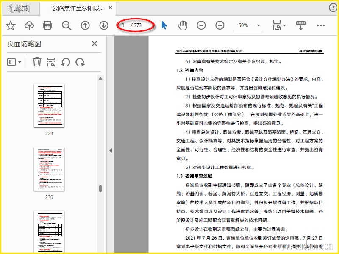The width and height of the screenshot is (339, 254).
Task: Click the header text 咨询审查报告回复
Action: point(311,51)
